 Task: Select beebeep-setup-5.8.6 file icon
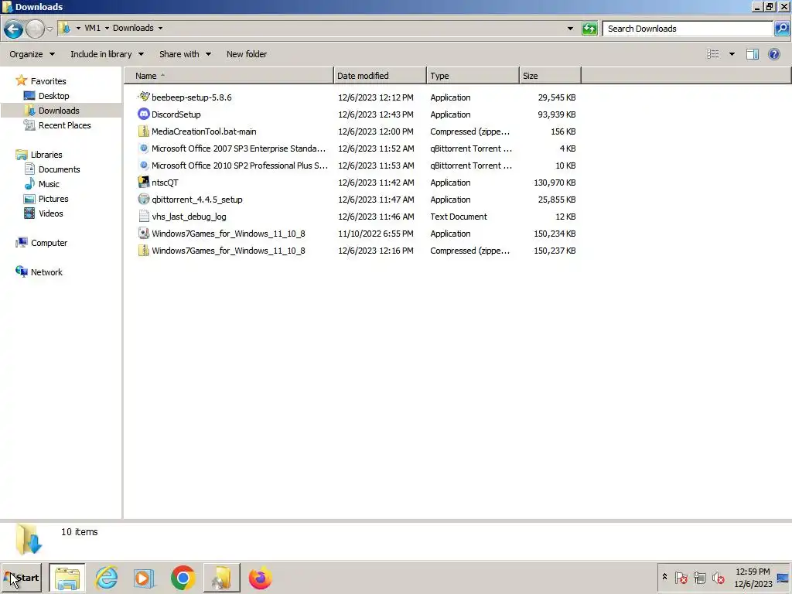point(143,97)
